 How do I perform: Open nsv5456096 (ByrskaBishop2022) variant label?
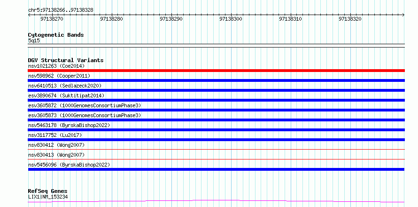coord(69,165)
